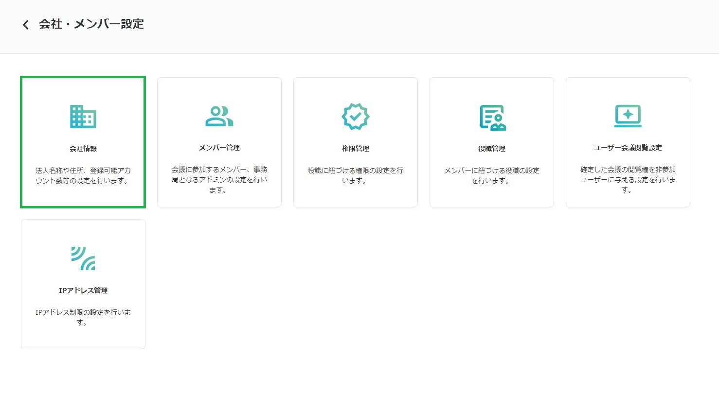719x393 pixels.
Task: Click the IPアドレス管理 signal waves icon
Action: coord(83,258)
